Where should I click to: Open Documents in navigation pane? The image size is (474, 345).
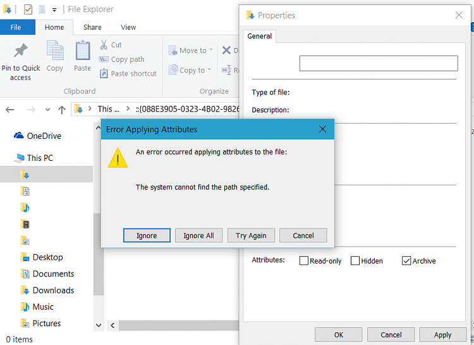click(x=47, y=274)
